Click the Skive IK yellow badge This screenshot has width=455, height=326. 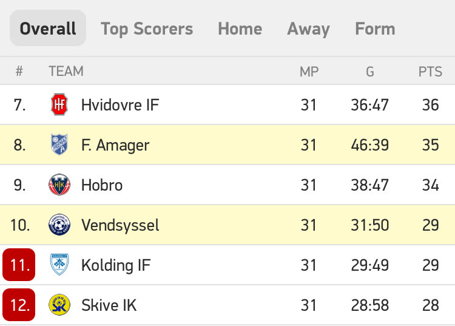point(59,305)
